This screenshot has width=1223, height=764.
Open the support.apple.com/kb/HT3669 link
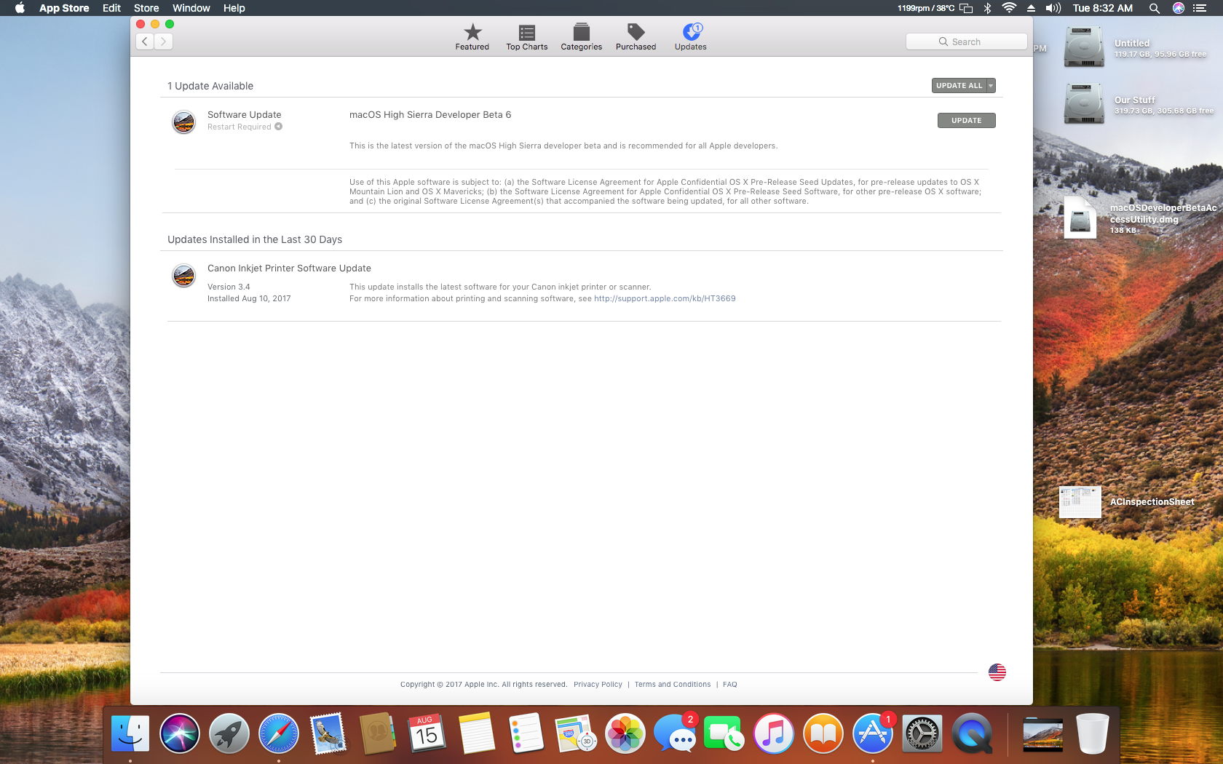[x=665, y=298]
